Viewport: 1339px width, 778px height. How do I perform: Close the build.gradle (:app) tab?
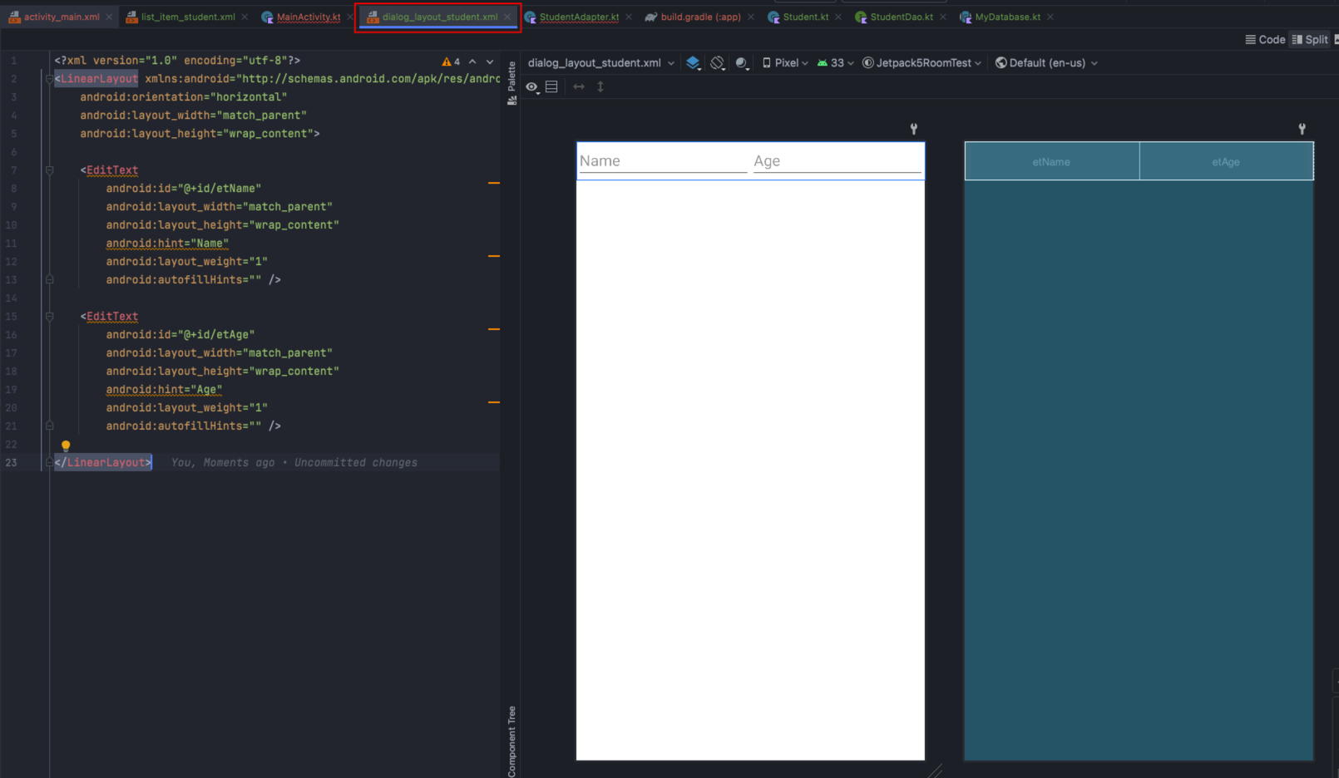[751, 17]
